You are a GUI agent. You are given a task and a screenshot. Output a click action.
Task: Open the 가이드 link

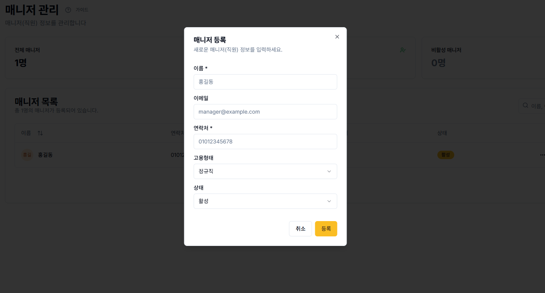click(x=82, y=10)
